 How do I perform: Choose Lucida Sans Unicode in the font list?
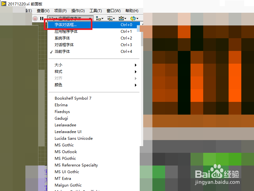tap(73, 138)
